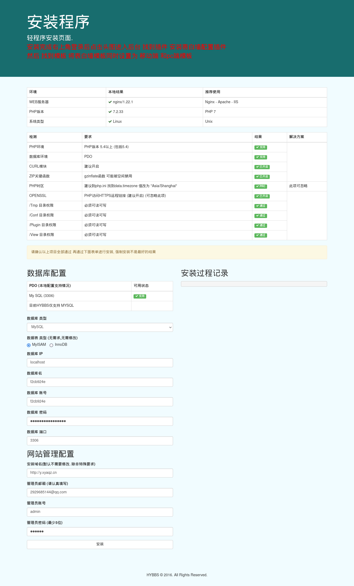Focus the 数据库名 field
Screen dimensions: 354x586
coord(100,382)
